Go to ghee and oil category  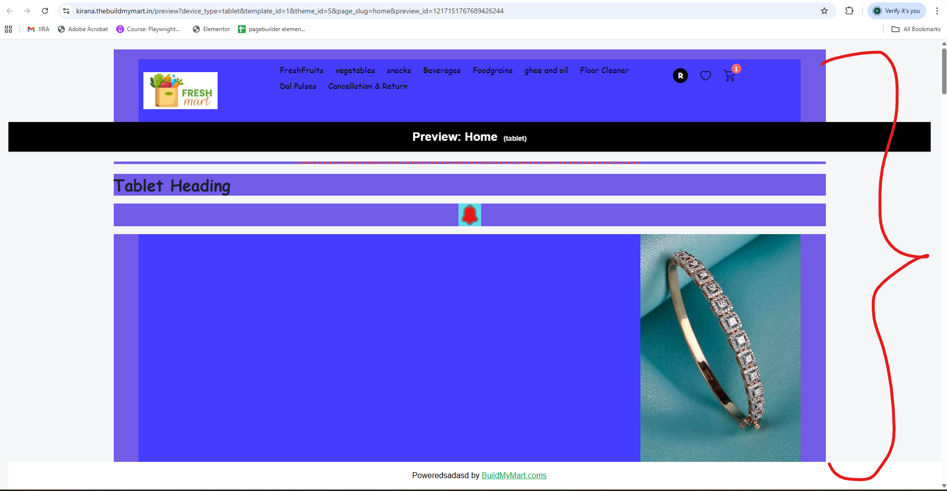(x=546, y=70)
